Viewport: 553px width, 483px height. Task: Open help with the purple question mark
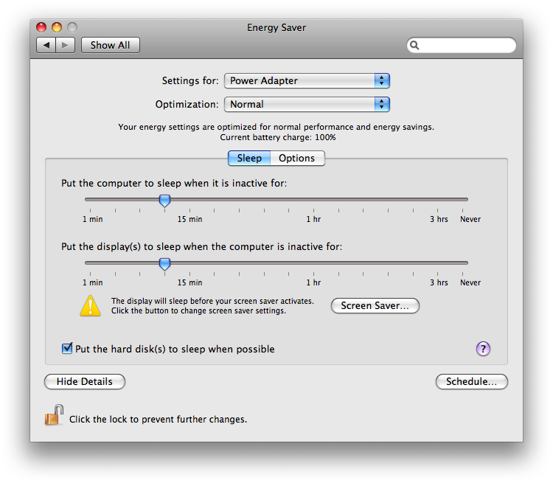pos(483,349)
